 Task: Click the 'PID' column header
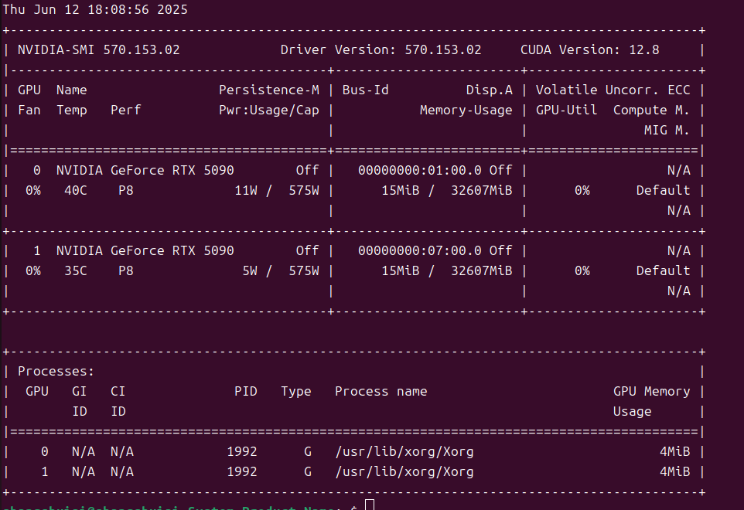(246, 392)
